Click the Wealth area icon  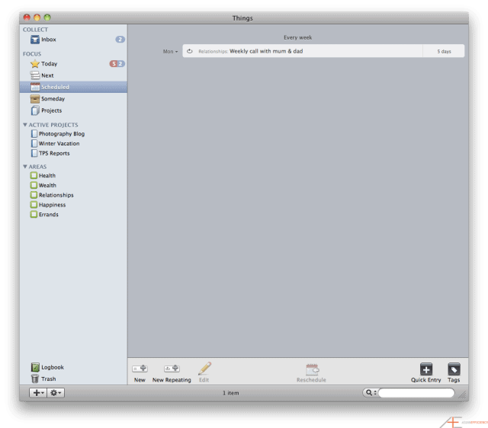34,185
